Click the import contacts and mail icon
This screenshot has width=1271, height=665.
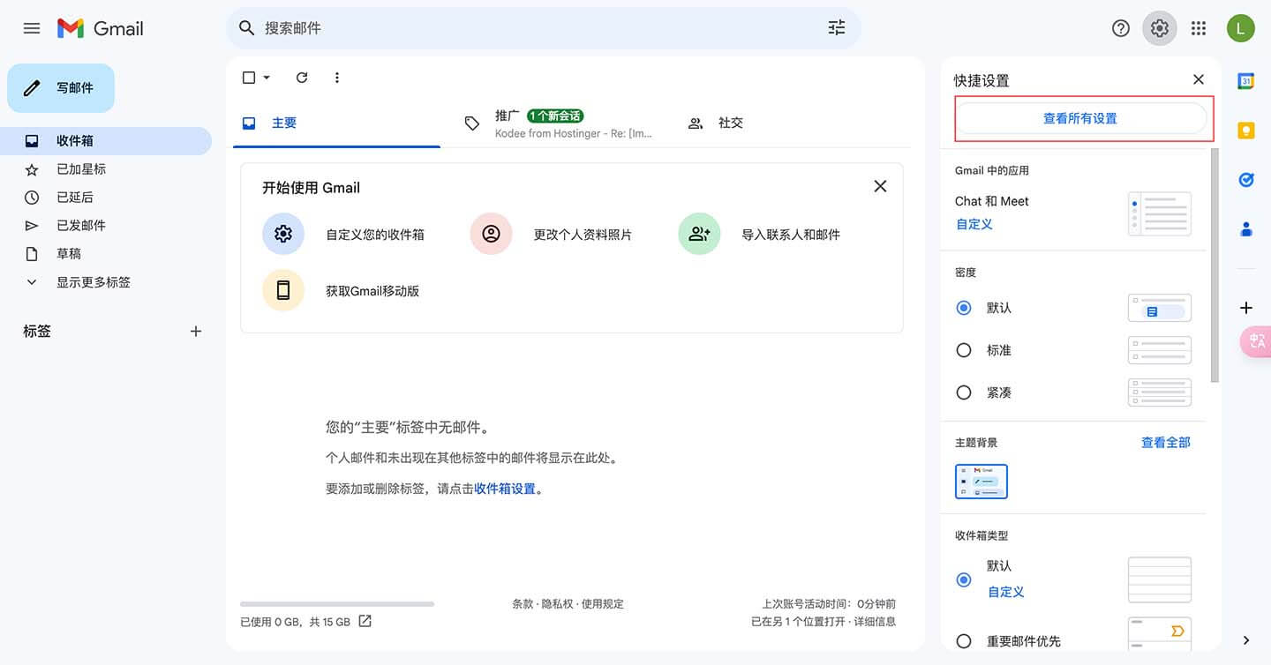click(x=699, y=234)
